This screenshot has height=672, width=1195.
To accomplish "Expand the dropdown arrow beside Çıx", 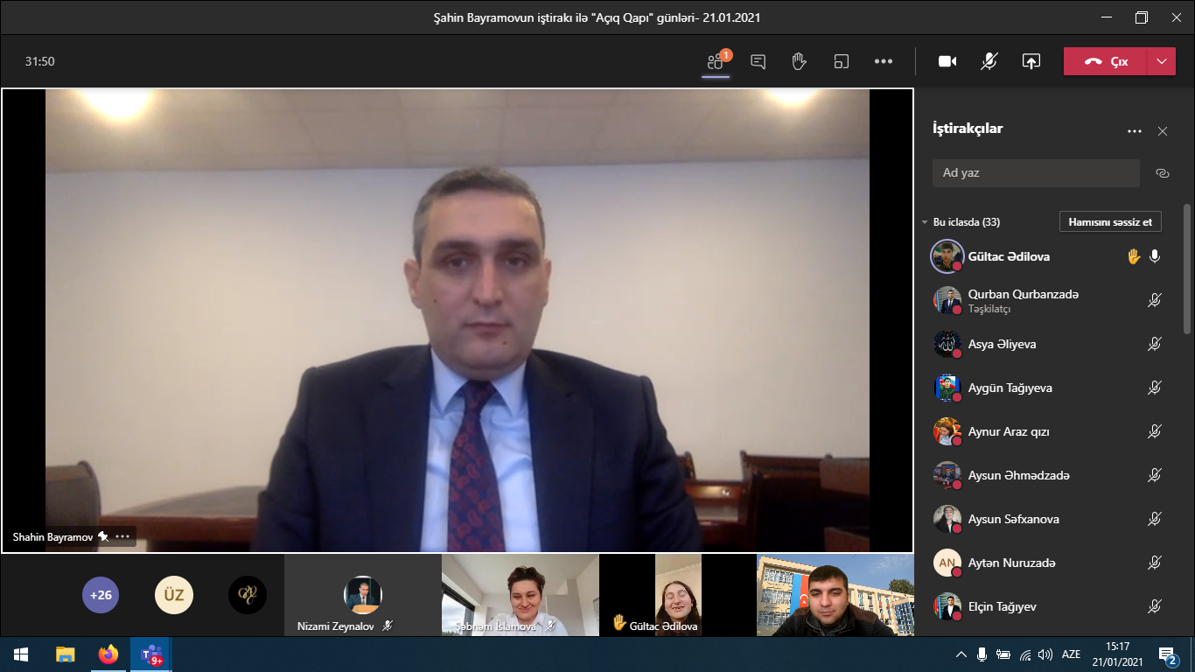I will click(1161, 61).
